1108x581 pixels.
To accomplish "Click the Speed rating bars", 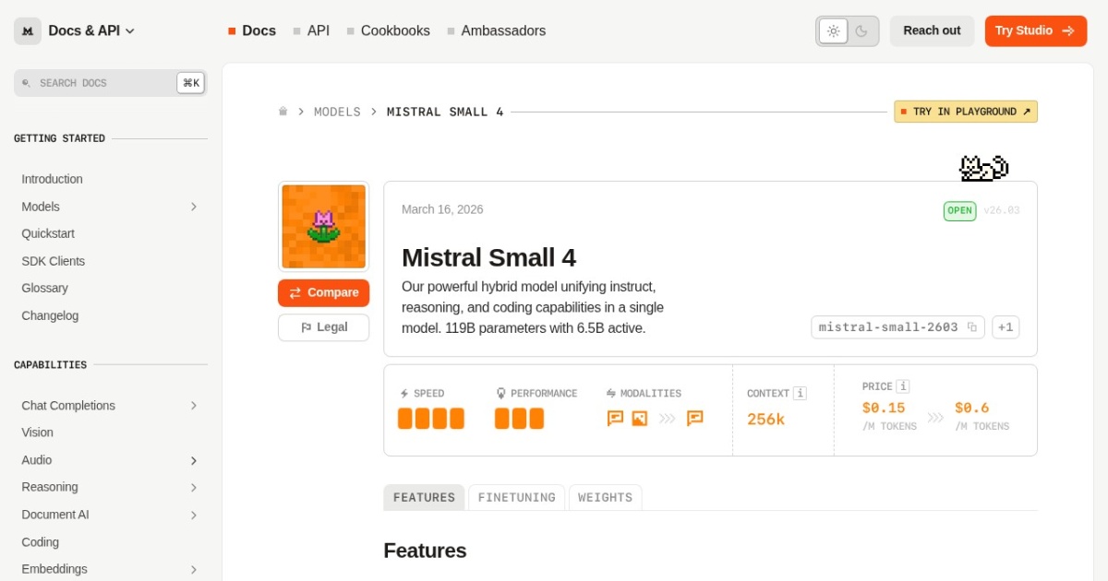I will point(431,419).
